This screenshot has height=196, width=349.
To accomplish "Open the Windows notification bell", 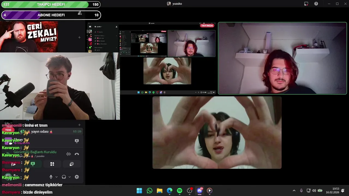I will 343,191.
